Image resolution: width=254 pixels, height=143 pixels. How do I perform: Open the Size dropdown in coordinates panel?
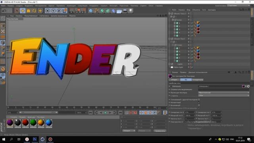(144, 131)
